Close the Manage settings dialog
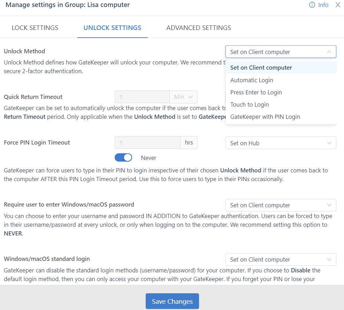The width and height of the screenshot is (344, 310). coord(337,5)
